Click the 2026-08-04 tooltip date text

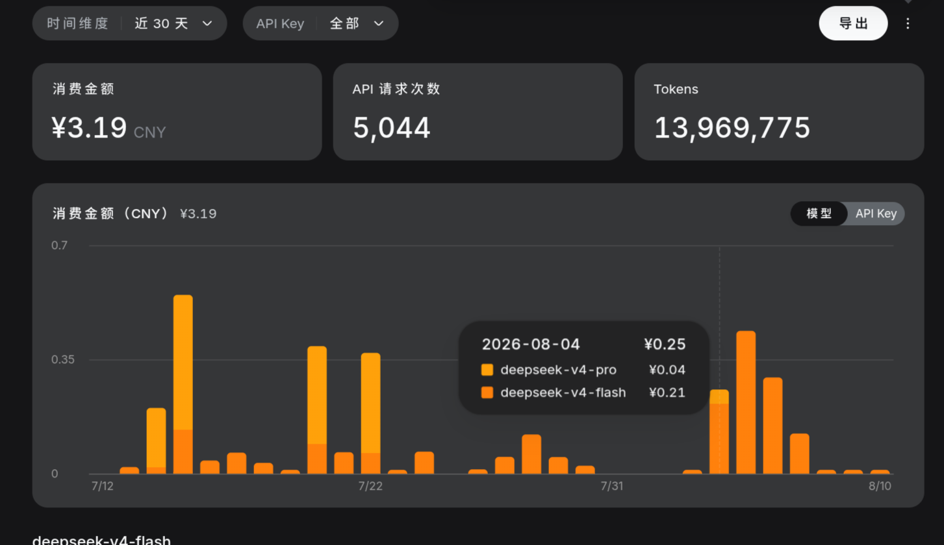531,344
